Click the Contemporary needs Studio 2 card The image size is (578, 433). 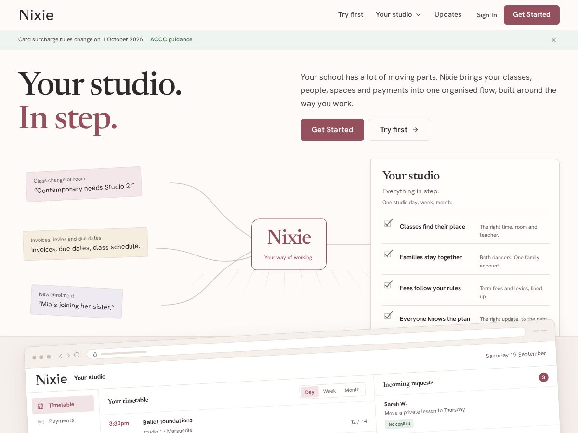click(84, 184)
